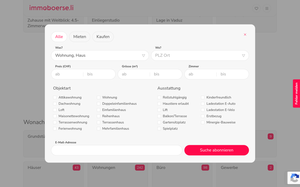300x187 pixels.
Task: Enable the Loft checkbox
Action: coord(55,110)
